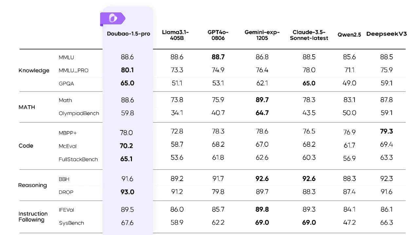Click the Knowledge category label
Image resolution: width=419 pixels, height=235 pixels.
click(34, 71)
